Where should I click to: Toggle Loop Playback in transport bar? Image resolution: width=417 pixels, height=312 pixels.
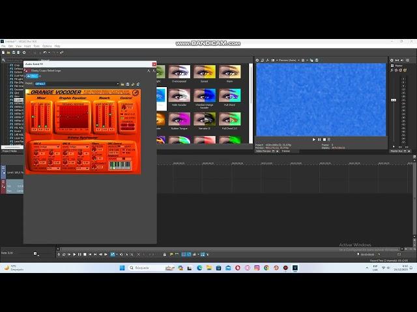click(x=64, y=254)
